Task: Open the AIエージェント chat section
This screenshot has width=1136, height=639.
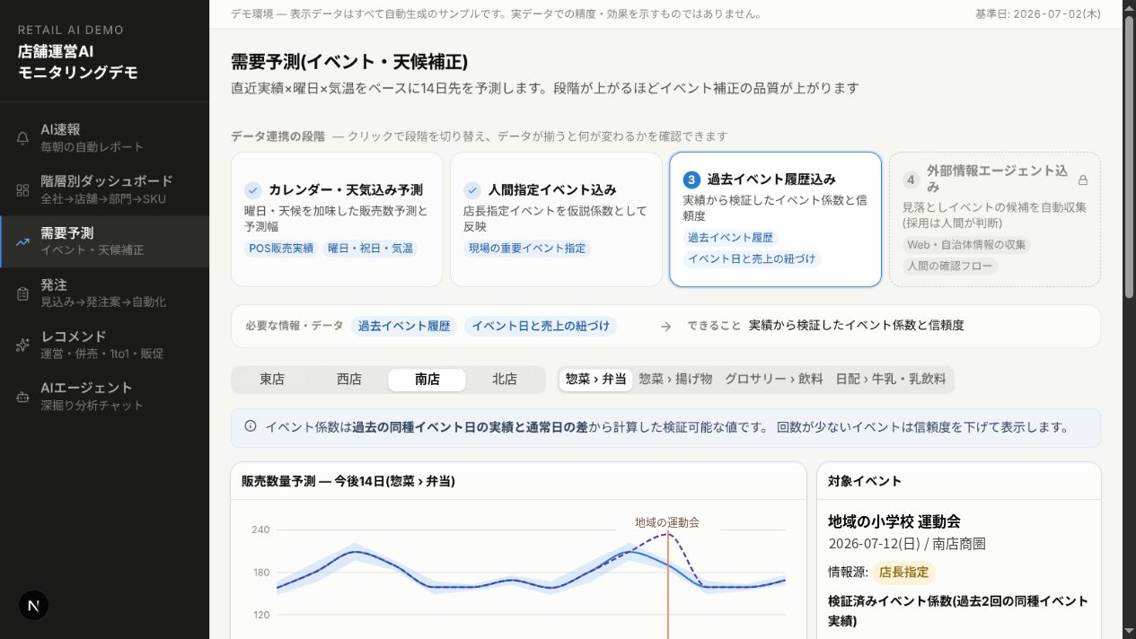Action: click(x=104, y=397)
